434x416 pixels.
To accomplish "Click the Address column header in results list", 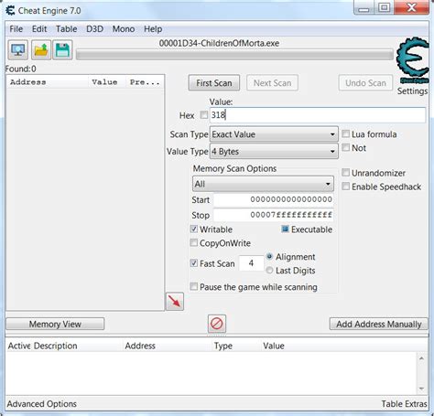I will (x=48, y=82).
